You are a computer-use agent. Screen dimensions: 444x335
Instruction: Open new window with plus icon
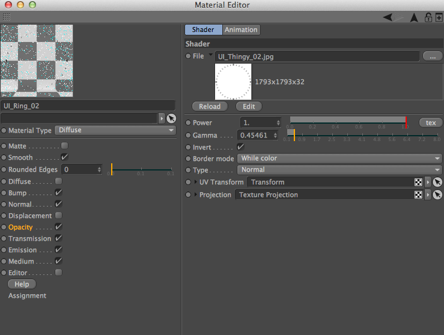click(439, 17)
